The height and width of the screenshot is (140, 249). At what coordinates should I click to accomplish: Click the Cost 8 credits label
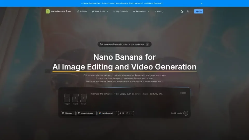176,113
